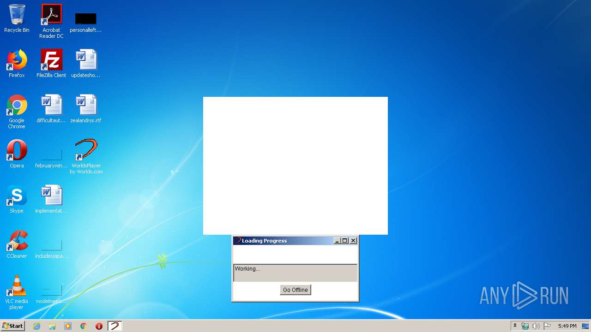Open Internet Explorer from taskbar
This screenshot has height=332, width=591.
tap(36, 326)
